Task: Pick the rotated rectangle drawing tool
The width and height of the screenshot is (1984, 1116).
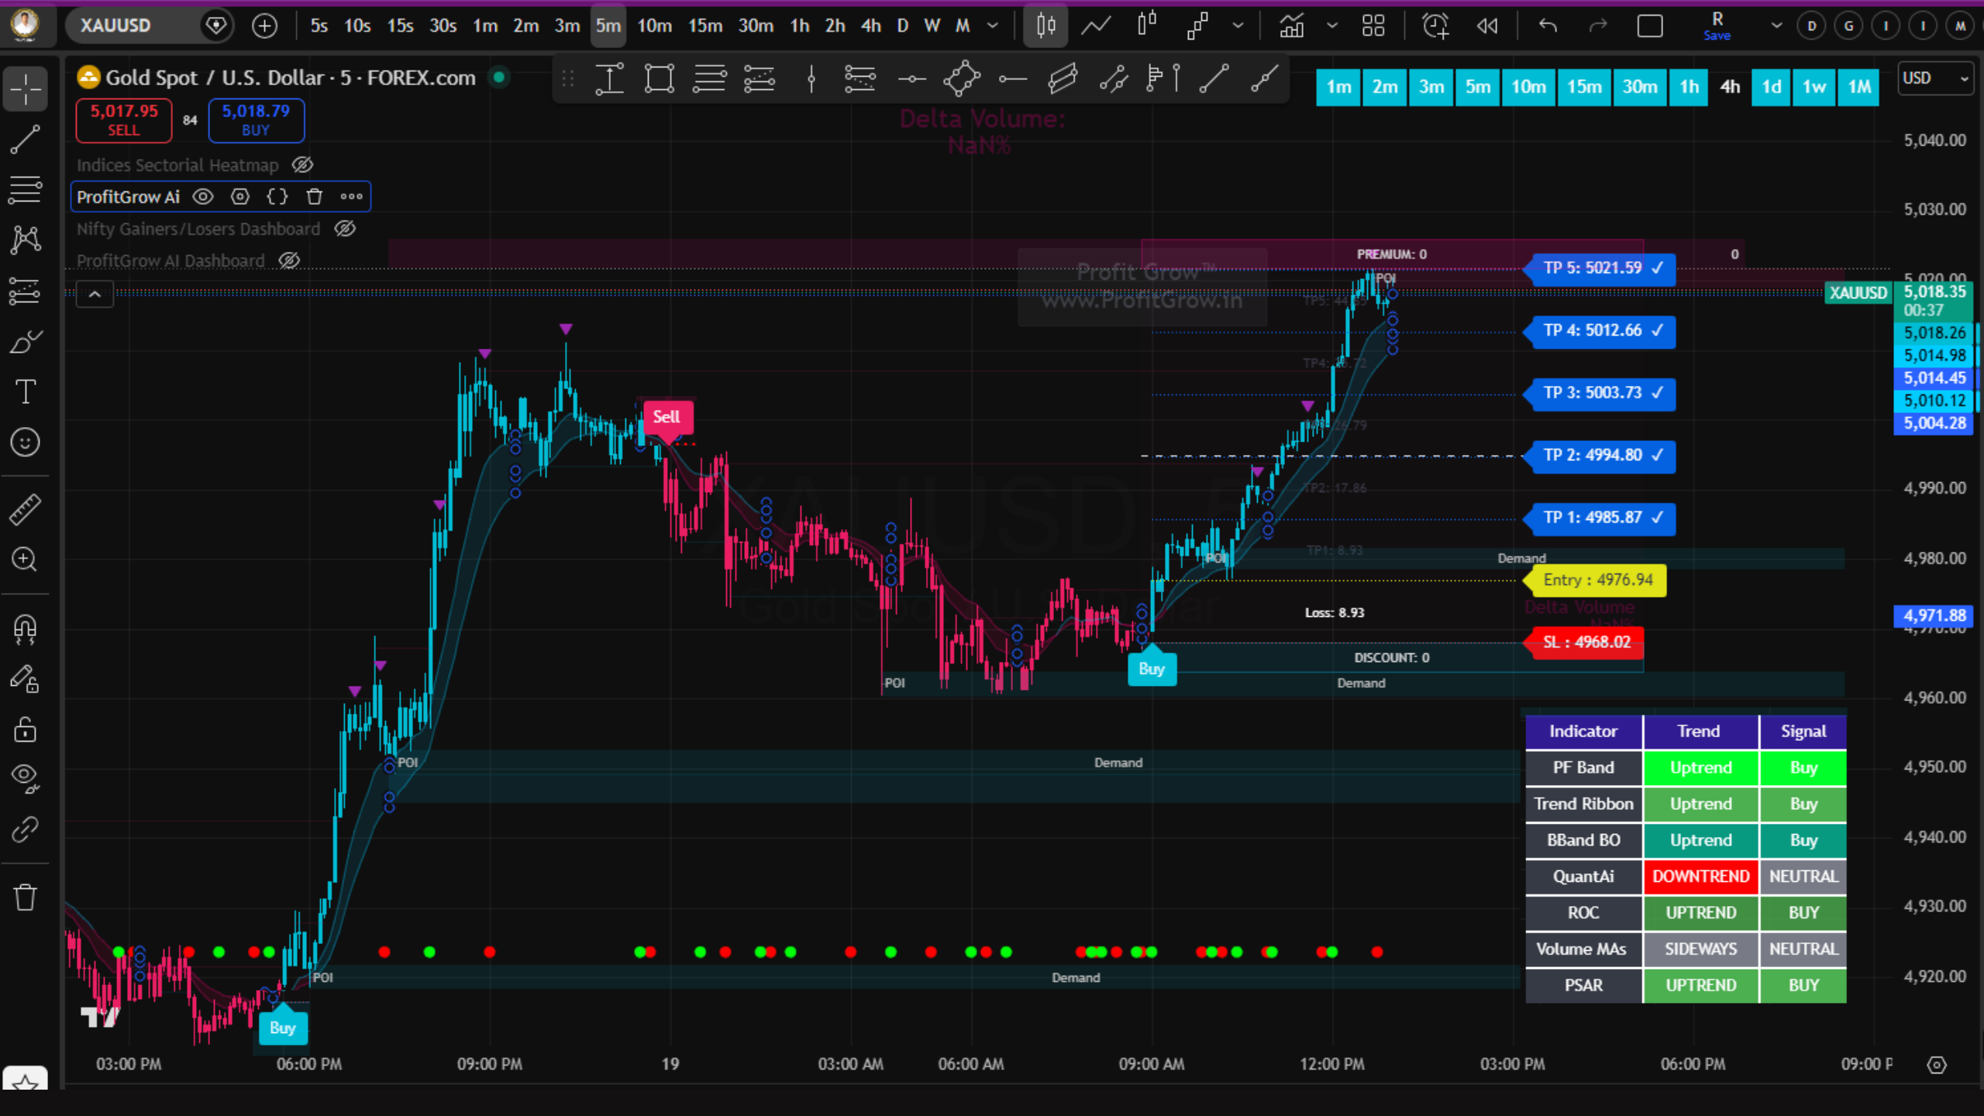Action: point(962,78)
